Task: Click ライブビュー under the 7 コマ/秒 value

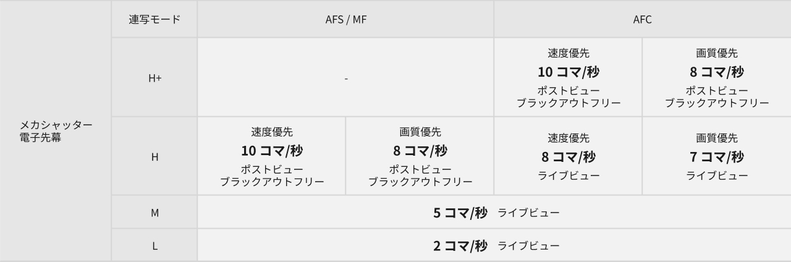Action: (717, 176)
